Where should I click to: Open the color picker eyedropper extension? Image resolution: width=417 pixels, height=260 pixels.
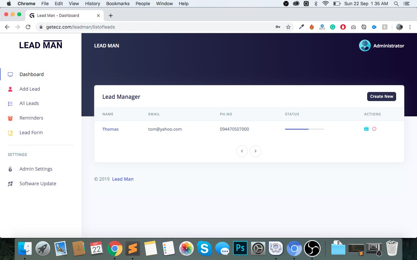(301, 27)
